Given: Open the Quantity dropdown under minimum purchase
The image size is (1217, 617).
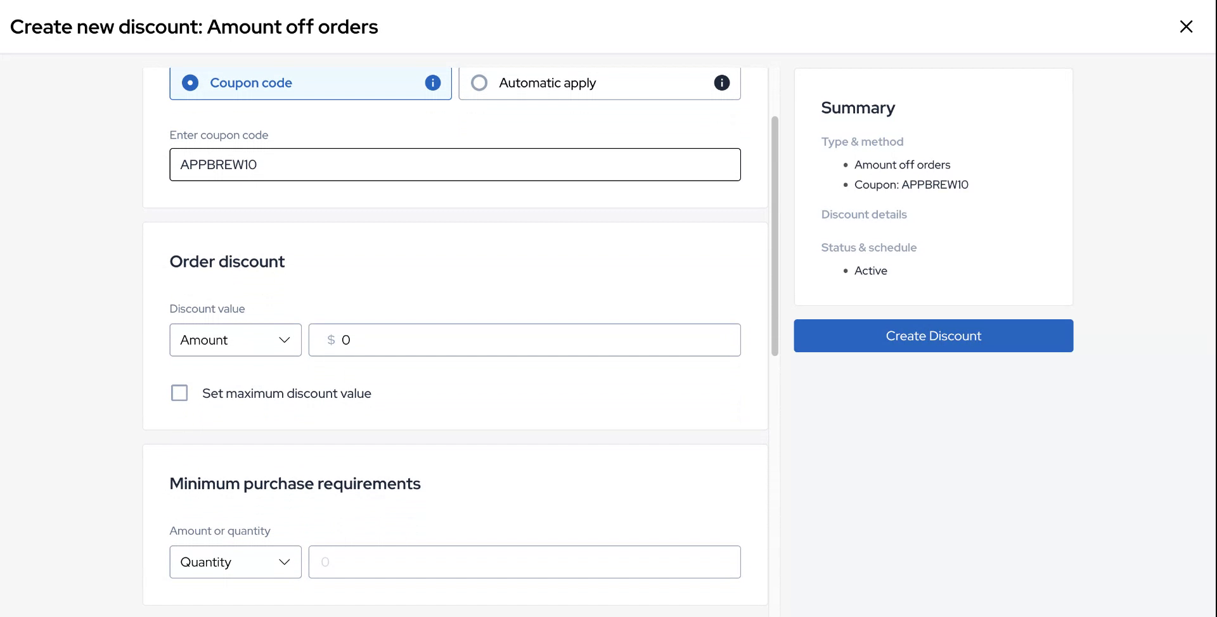Looking at the screenshot, I should click(235, 561).
